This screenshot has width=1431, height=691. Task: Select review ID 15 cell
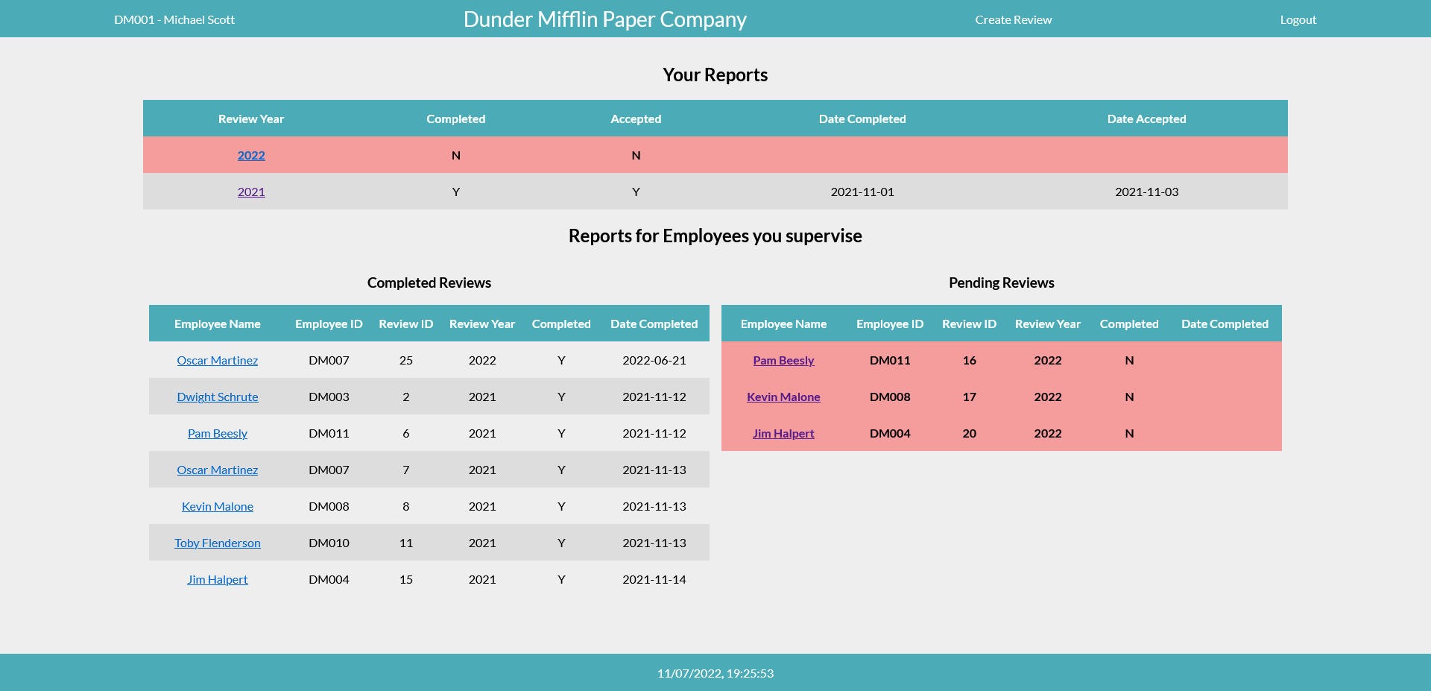coord(405,579)
